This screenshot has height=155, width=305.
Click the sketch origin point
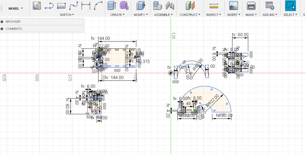click(x=171, y=73)
